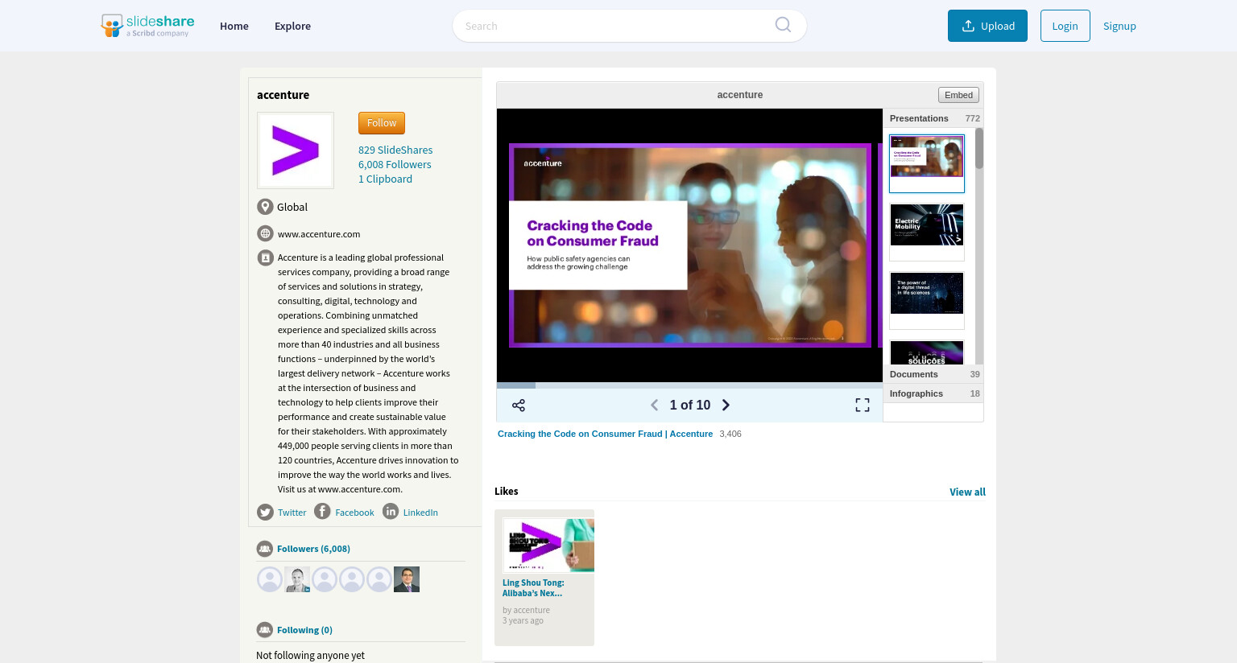
Task: Open Accenture's Twitter icon
Action: pyautogui.click(x=265, y=512)
